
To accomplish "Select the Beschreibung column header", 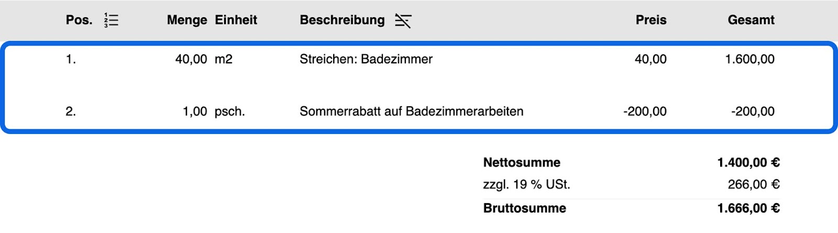I will click(x=342, y=20).
